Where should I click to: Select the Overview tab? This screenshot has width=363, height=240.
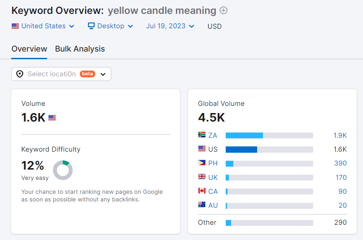(x=29, y=49)
